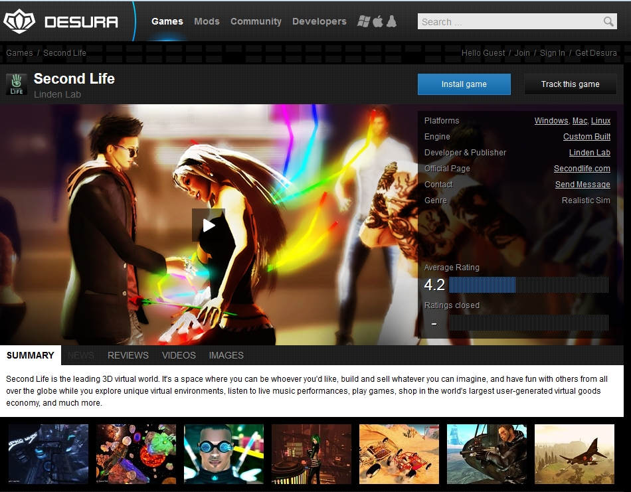
Task: Open the Secondlife.com official page link
Action: coord(582,169)
